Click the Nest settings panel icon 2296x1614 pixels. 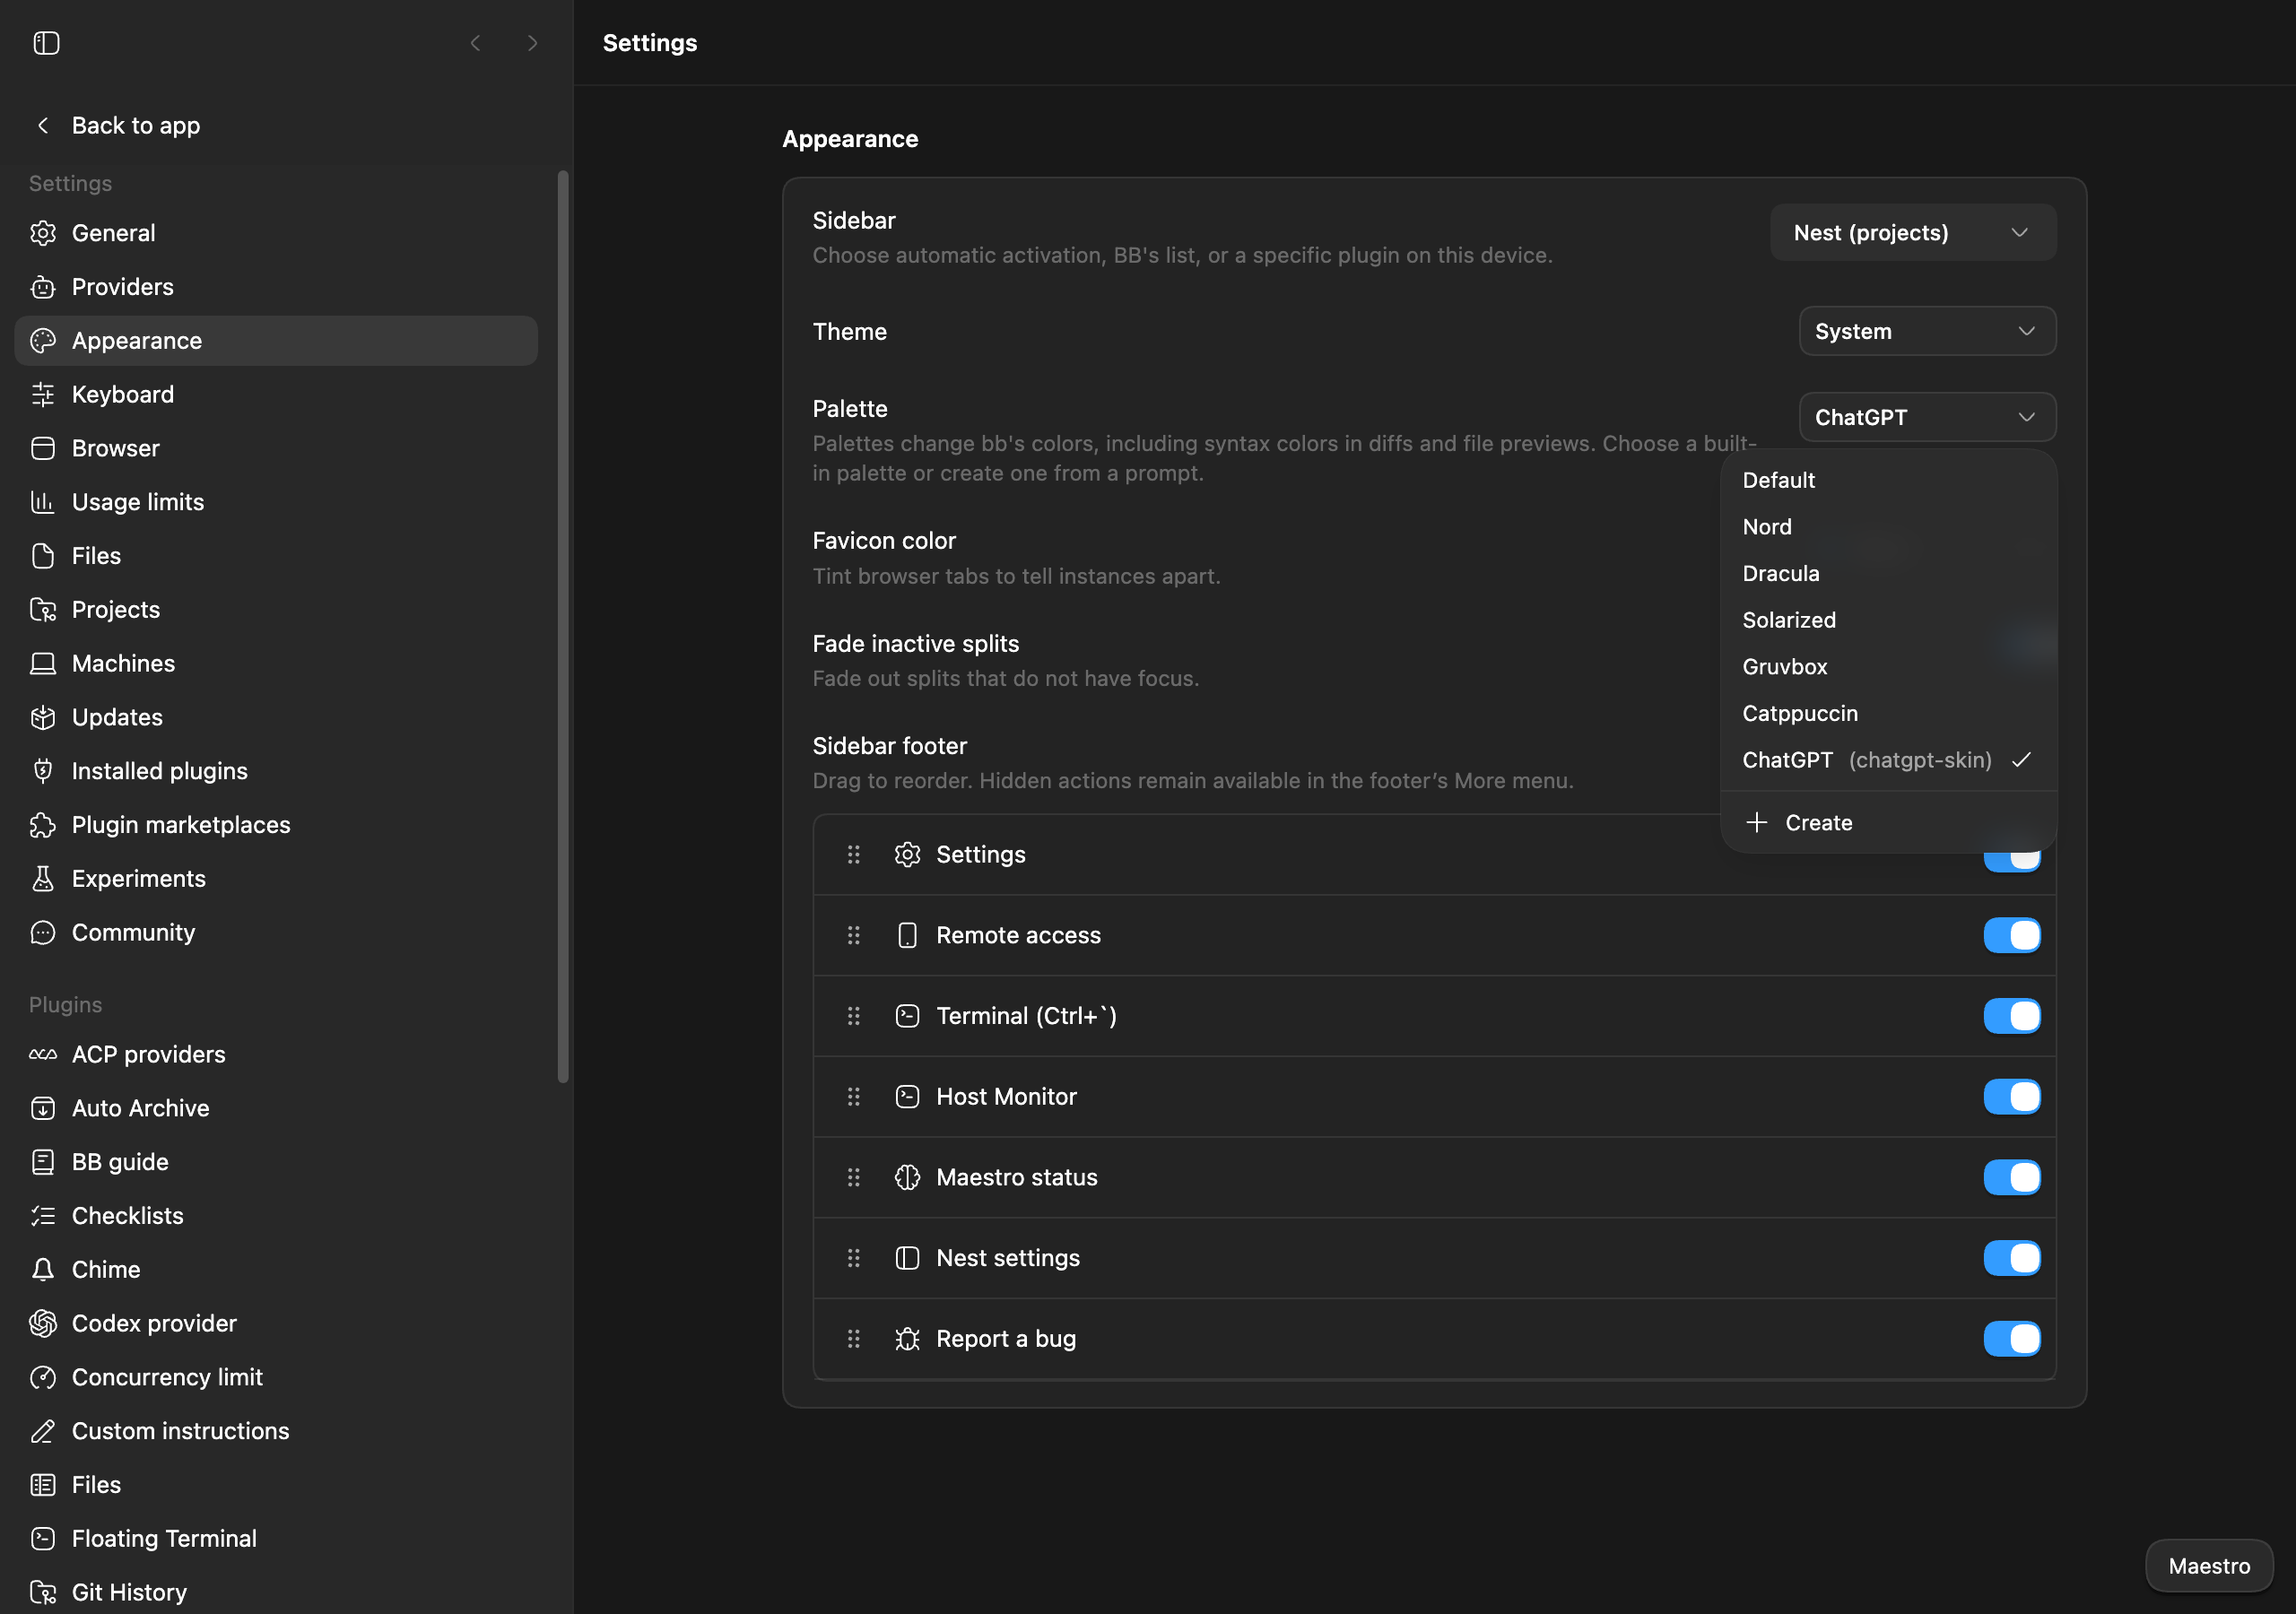pos(907,1258)
